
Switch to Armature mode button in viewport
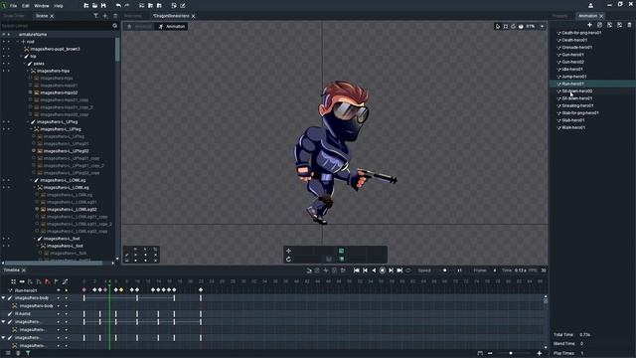pos(139,27)
